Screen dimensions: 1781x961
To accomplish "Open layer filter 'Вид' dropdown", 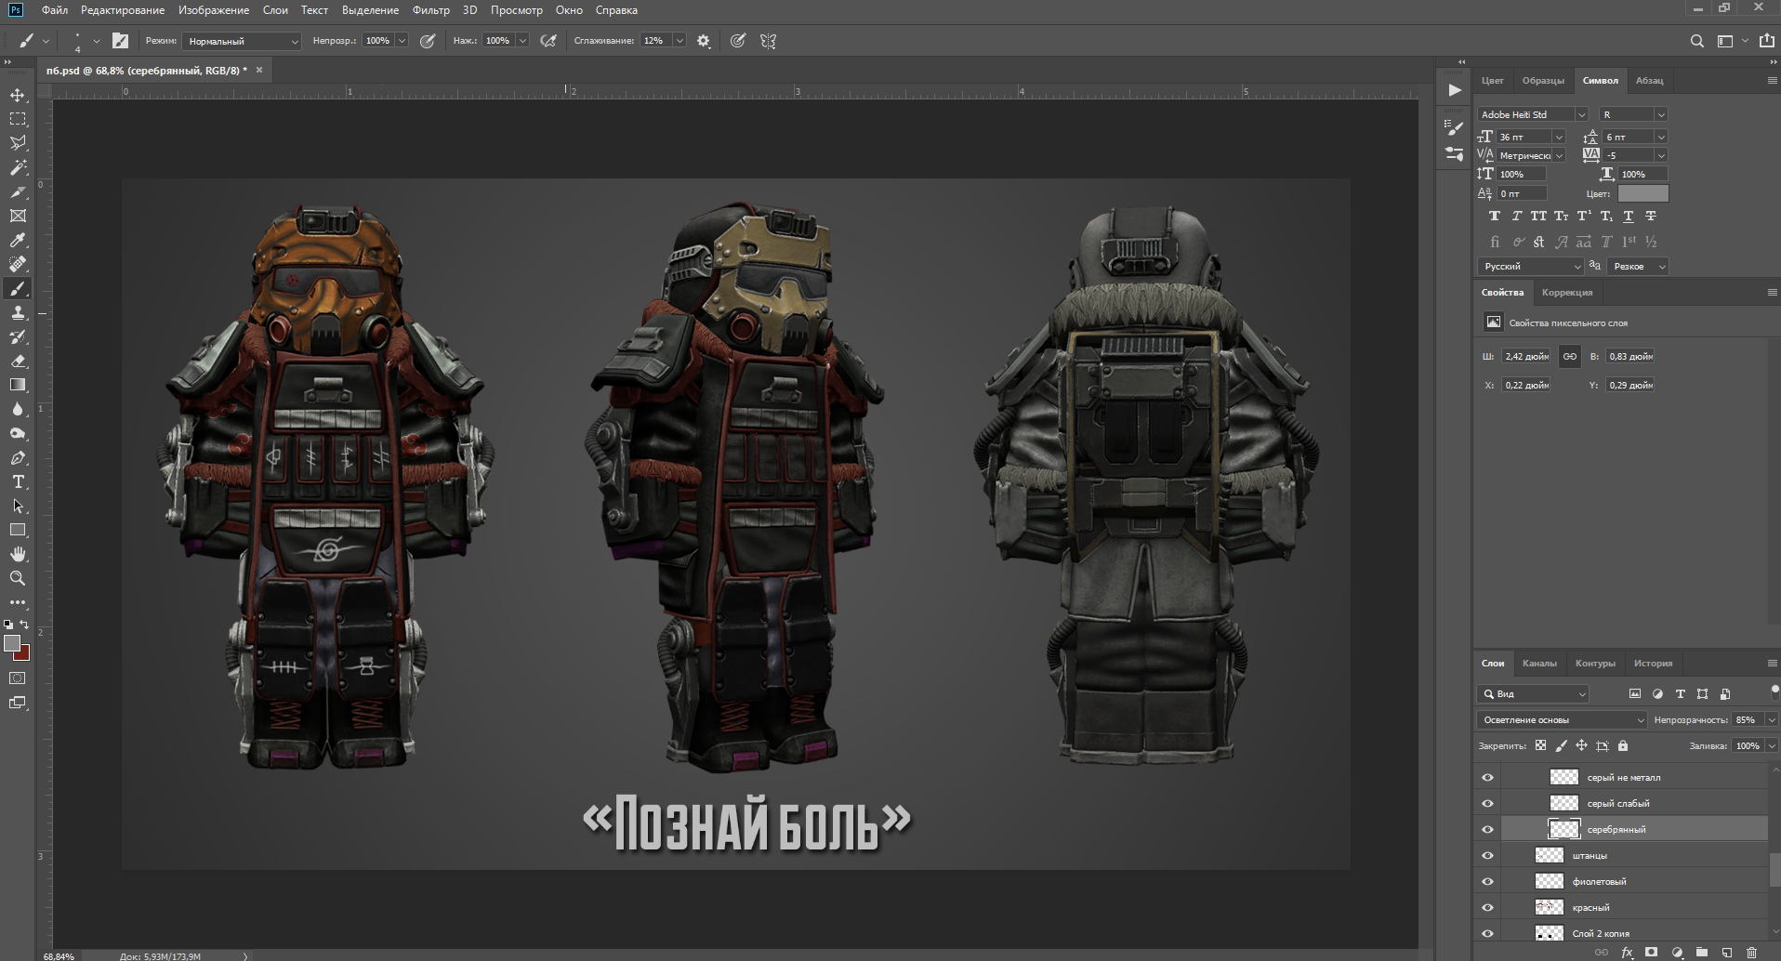I will pos(1533,693).
